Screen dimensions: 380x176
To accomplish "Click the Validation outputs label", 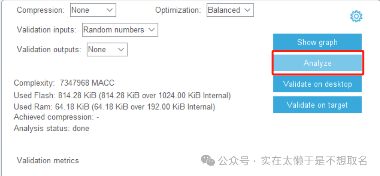I will [49, 50].
